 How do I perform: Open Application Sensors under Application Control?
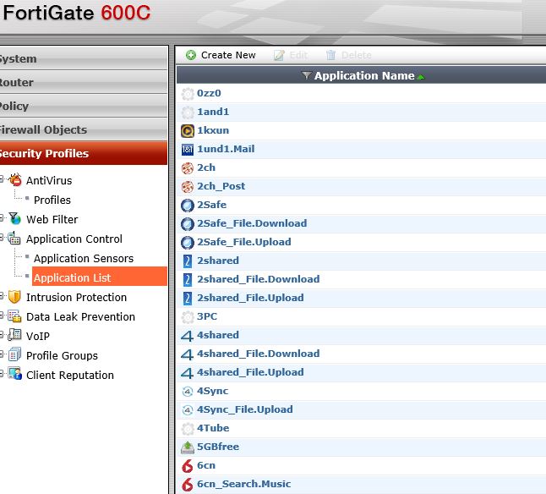(x=84, y=259)
